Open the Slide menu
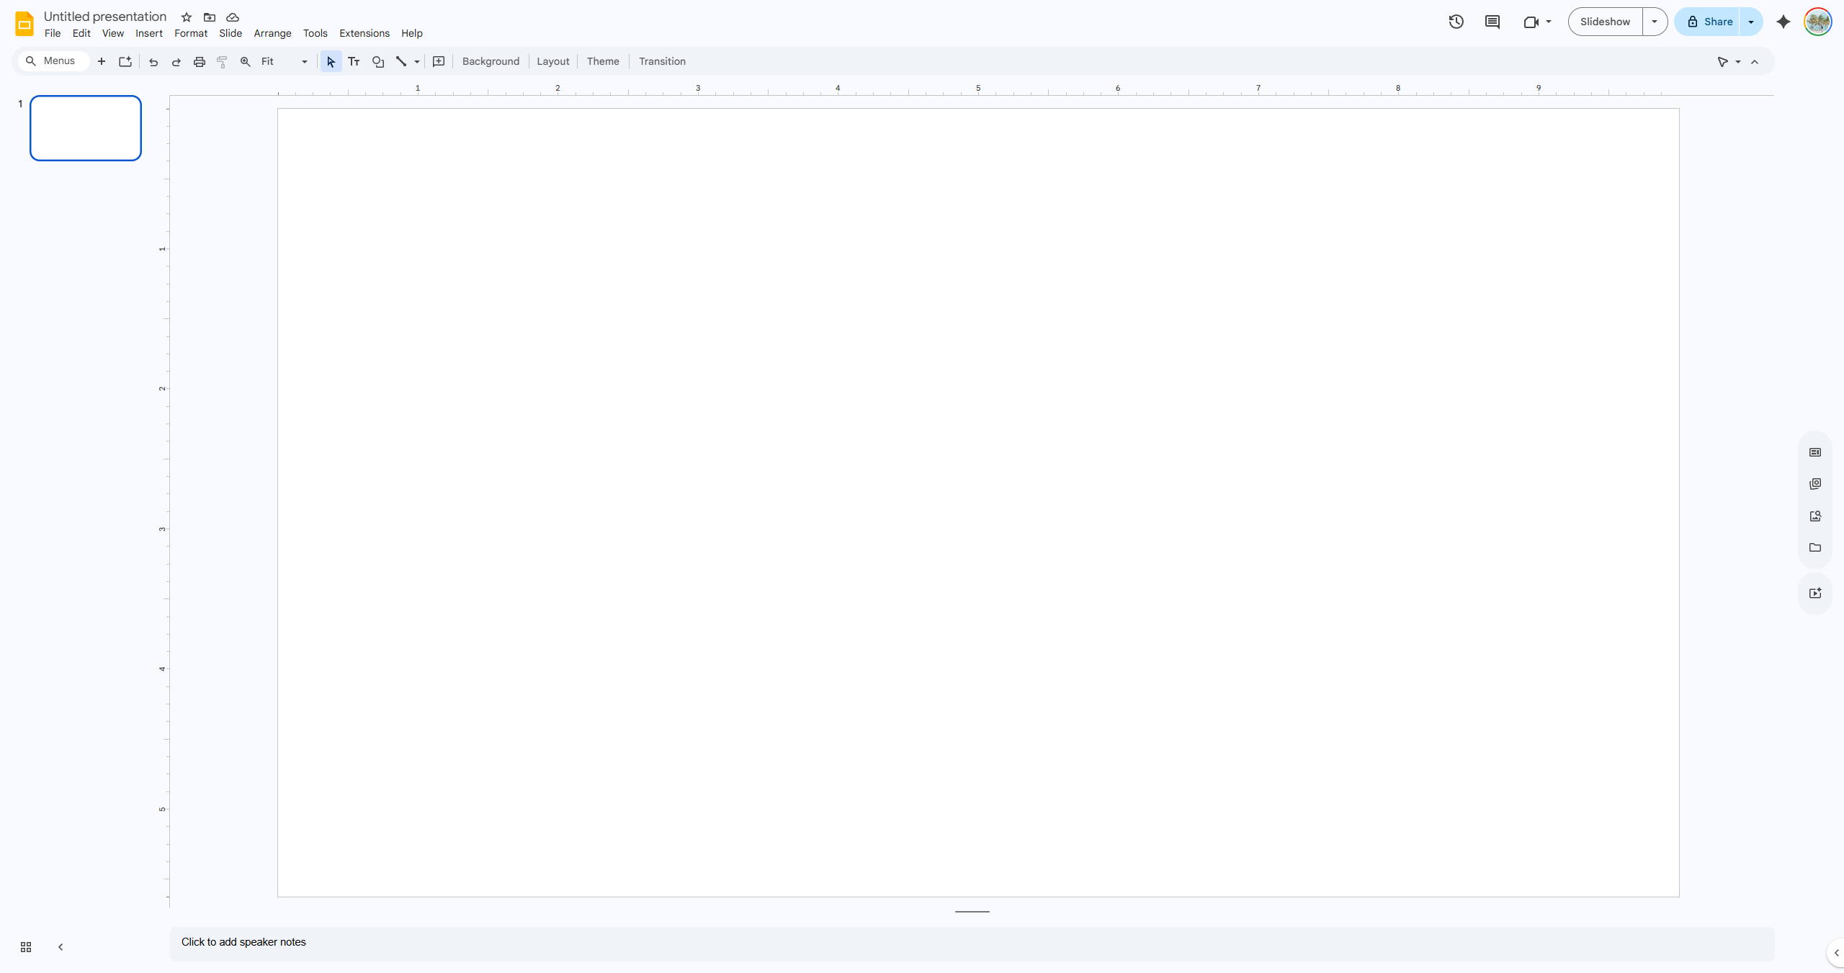1844x973 pixels. pyautogui.click(x=230, y=33)
